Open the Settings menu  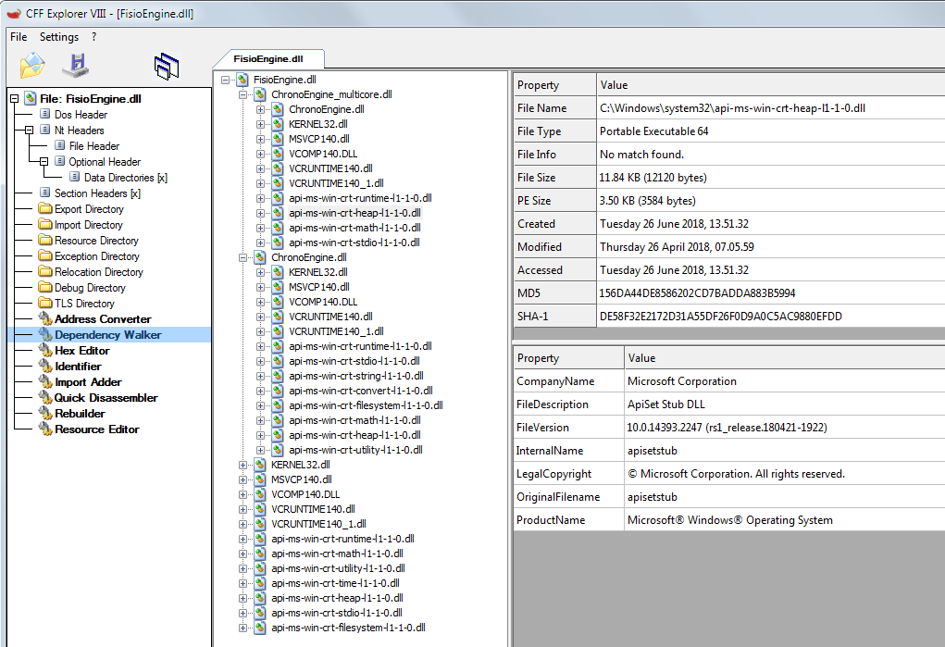coord(59,37)
